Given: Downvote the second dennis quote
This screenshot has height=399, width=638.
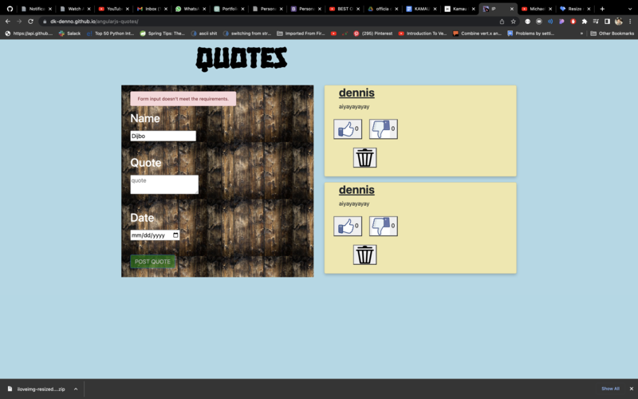Looking at the screenshot, I should coord(383,227).
